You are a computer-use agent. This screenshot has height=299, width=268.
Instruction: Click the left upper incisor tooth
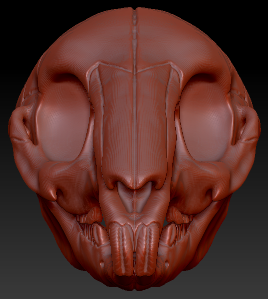click(122, 249)
